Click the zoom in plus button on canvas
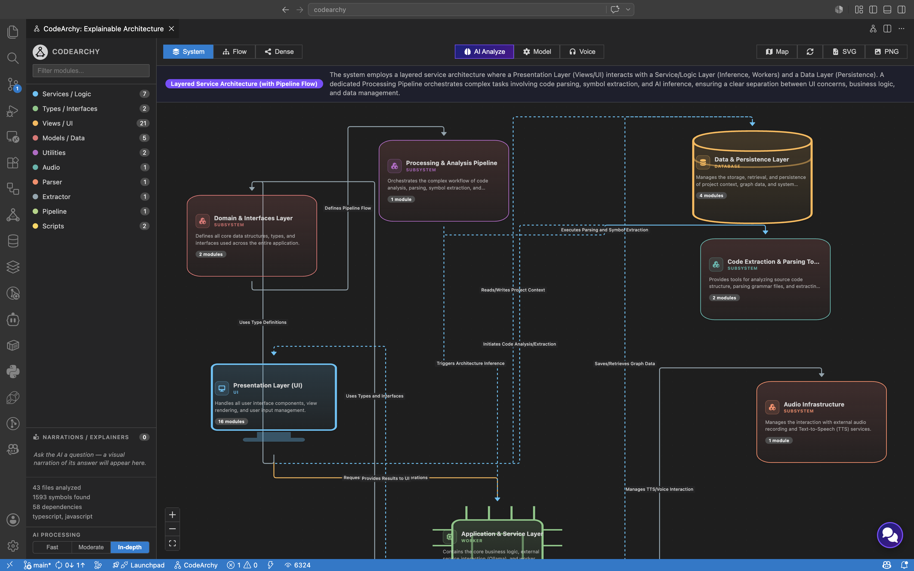 pos(172,515)
